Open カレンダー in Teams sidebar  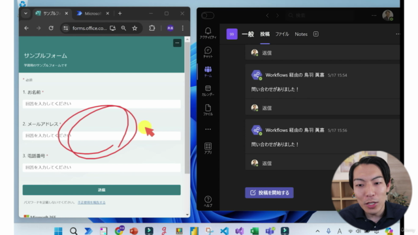208,91
